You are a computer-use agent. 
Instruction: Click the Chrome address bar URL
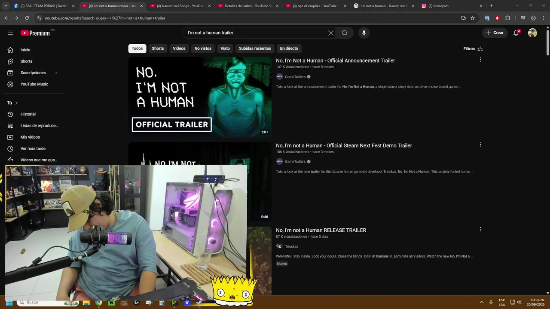(105, 18)
